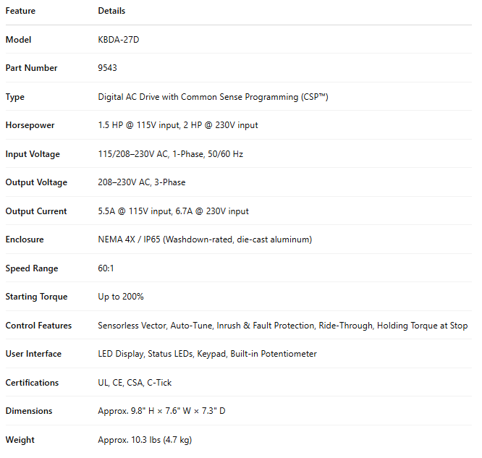Select the 1.5 HP @ 115V horsepower details
The image size is (482, 458).
pyautogui.click(x=177, y=125)
